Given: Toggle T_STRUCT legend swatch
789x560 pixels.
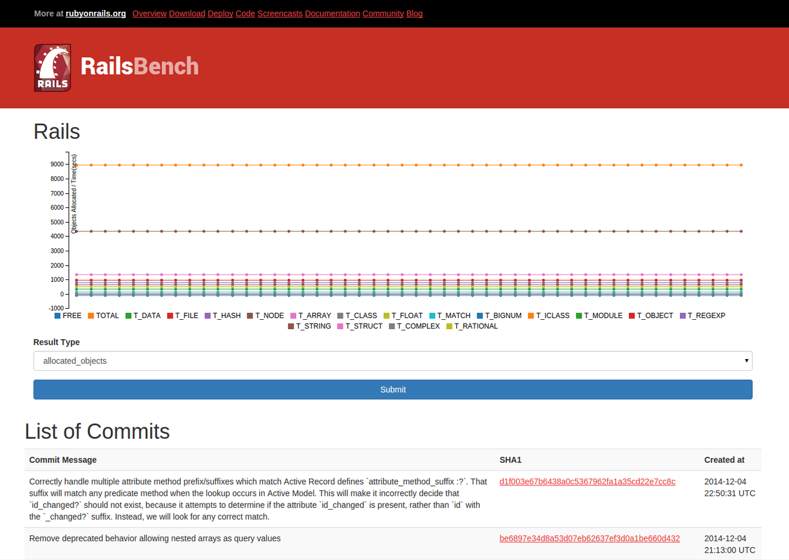Looking at the screenshot, I should (x=340, y=327).
